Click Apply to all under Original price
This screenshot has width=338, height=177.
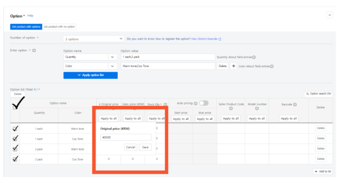[x=108, y=118]
